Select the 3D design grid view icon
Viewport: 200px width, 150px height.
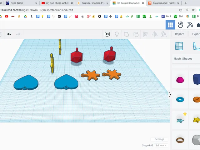coord(170,25)
